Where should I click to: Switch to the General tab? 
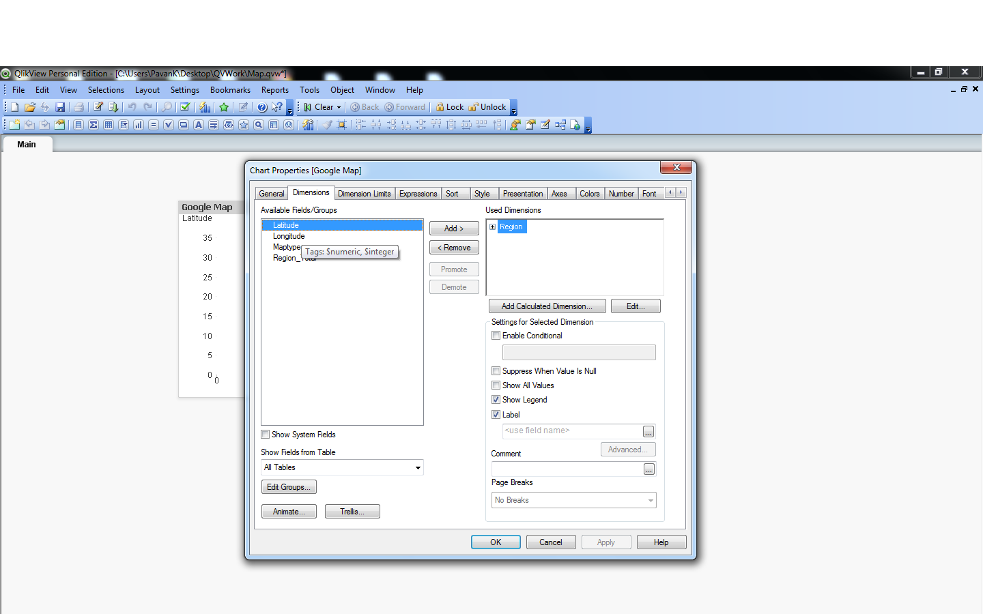coord(272,194)
